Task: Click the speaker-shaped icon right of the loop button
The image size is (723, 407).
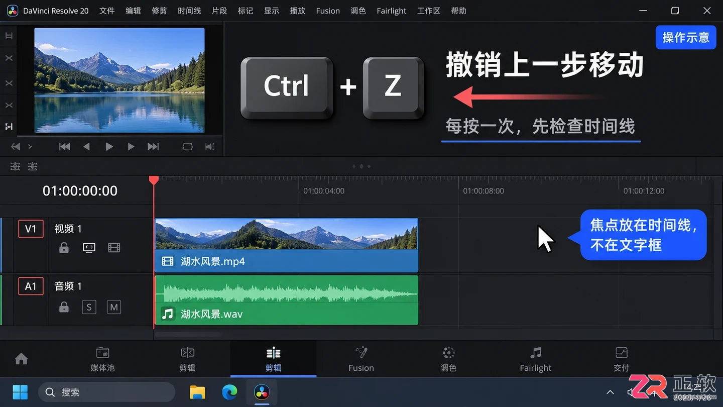Action: point(210,147)
